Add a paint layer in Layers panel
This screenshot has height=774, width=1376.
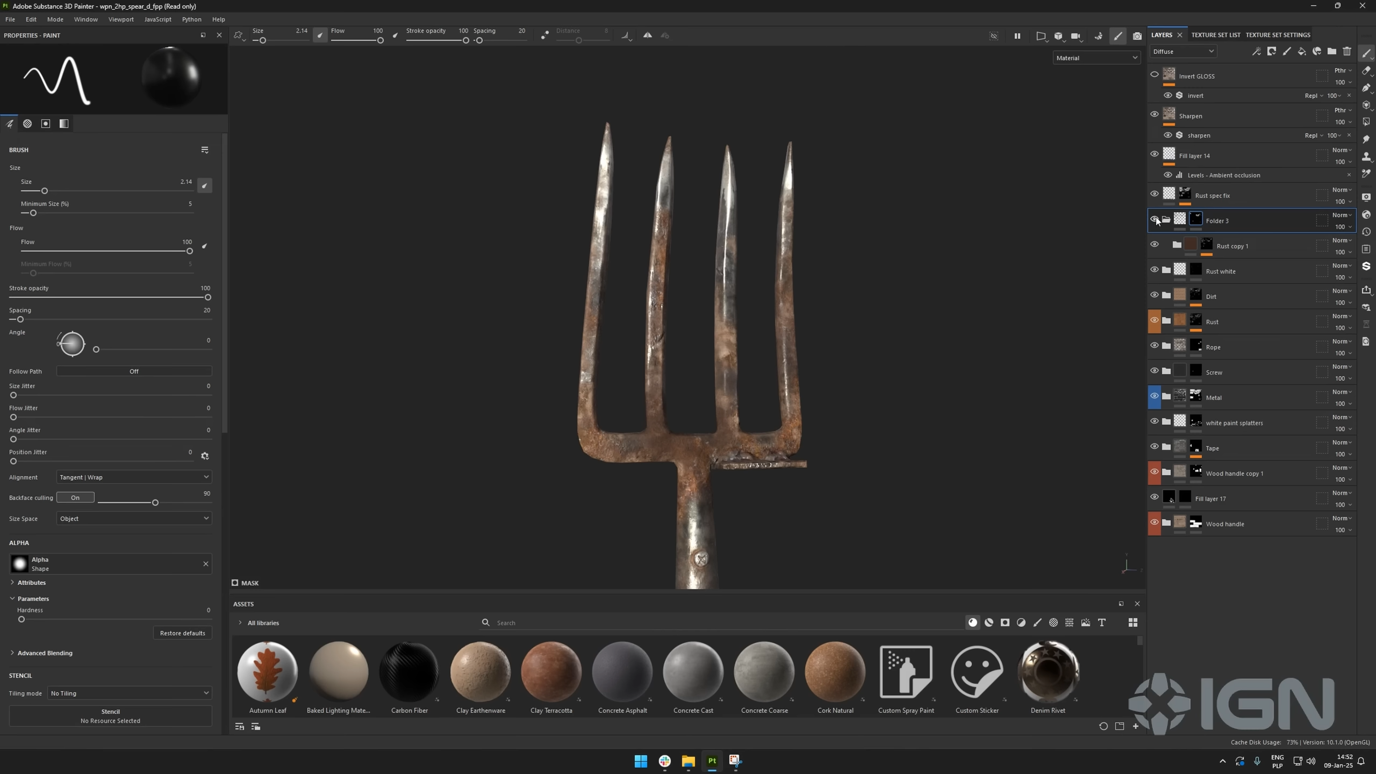(x=1287, y=52)
